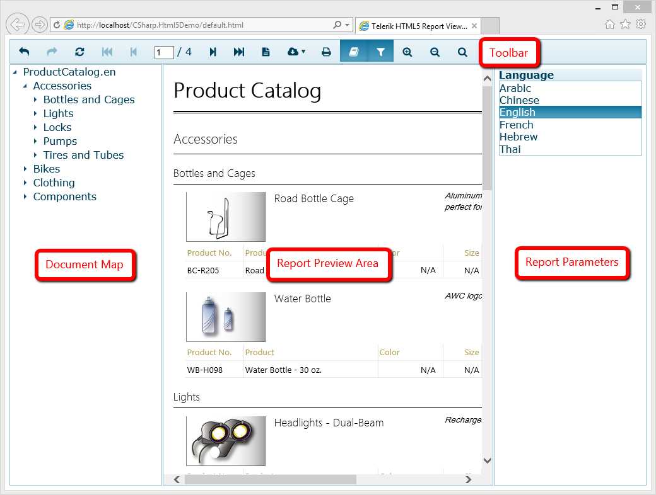Go to the first page of the report
The width and height of the screenshot is (656, 495).
[107, 52]
